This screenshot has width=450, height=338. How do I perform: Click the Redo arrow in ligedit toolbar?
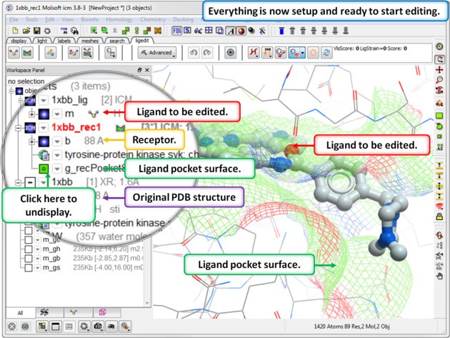tap(207, 53)
